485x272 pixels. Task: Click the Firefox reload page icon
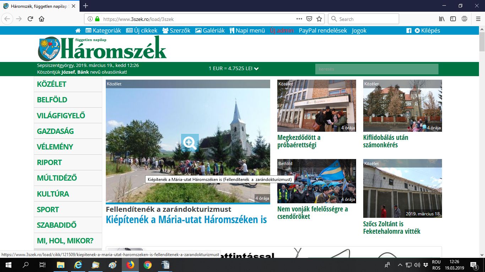pos(30,19)
